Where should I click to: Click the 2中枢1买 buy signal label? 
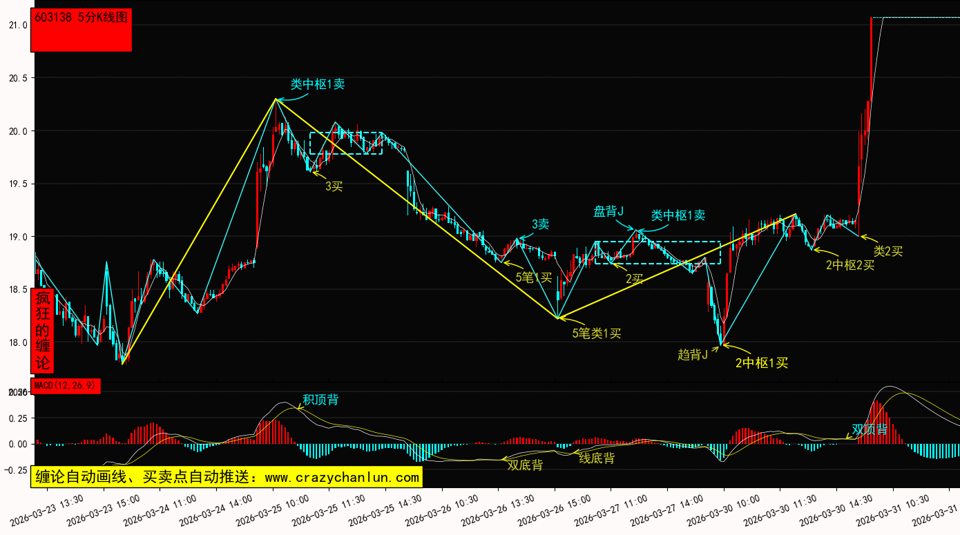click(761, 362)
